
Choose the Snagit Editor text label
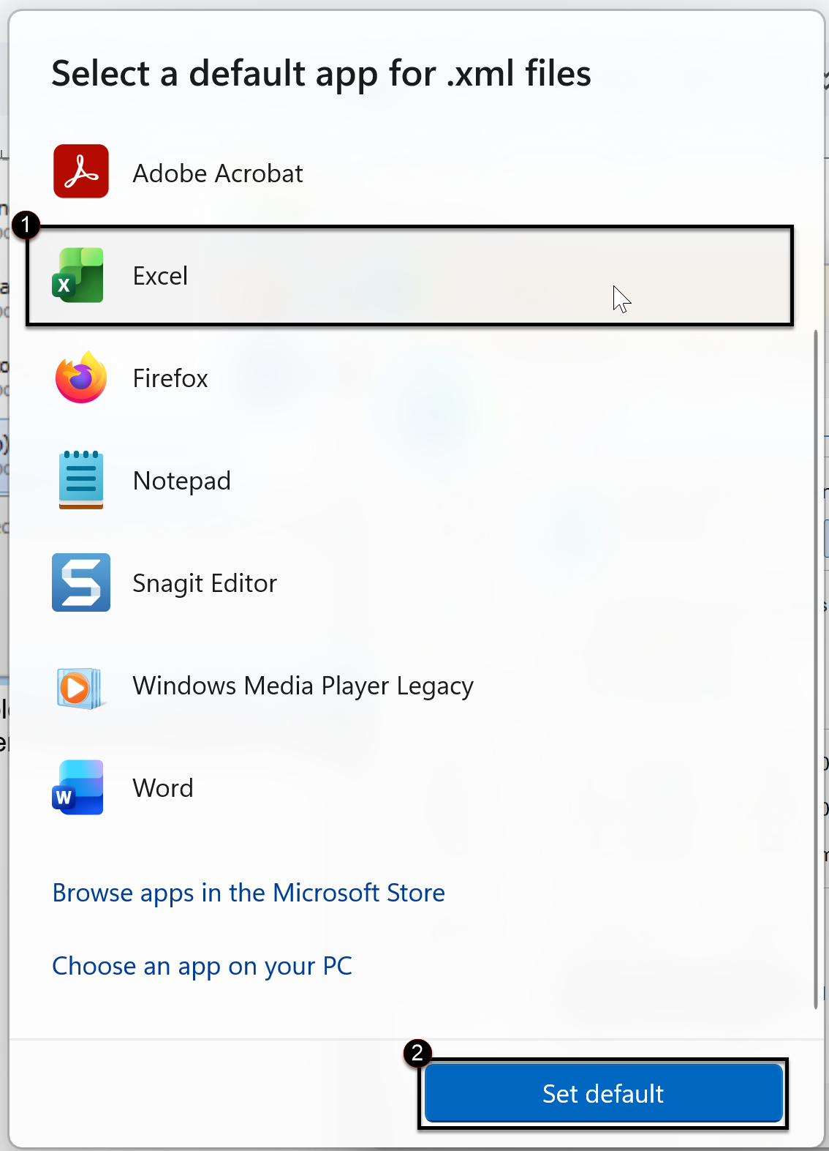[205, 583]
